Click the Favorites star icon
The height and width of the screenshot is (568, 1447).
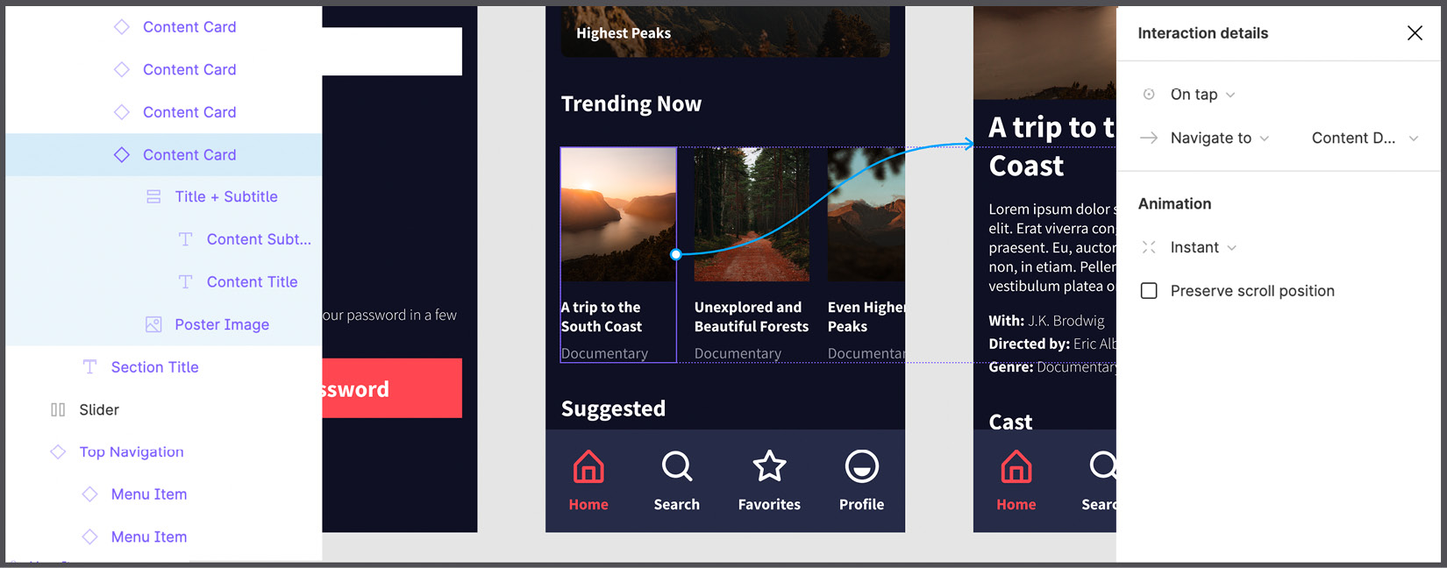[x=769, y=467]
